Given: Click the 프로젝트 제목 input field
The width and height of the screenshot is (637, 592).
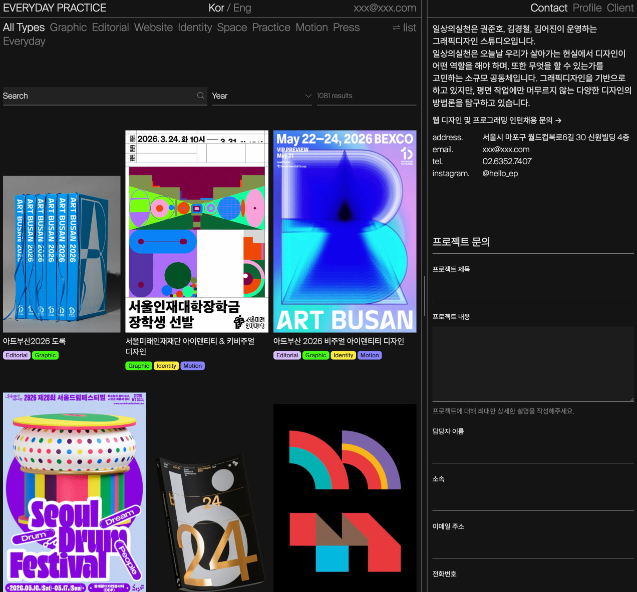Looking at the screenshot, I should 533,288.
